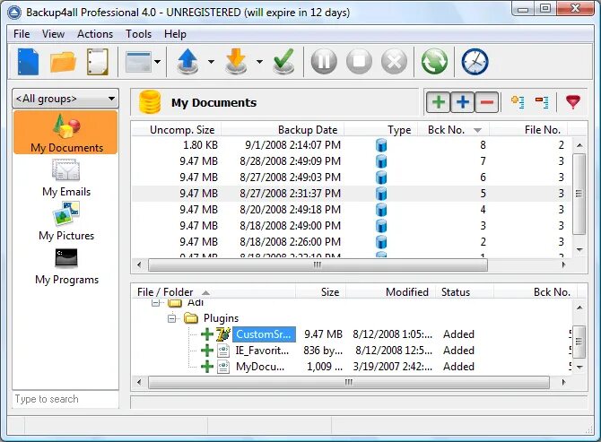Click the Size column header in file list
601x442 pixels.
[x=321, y=292]
